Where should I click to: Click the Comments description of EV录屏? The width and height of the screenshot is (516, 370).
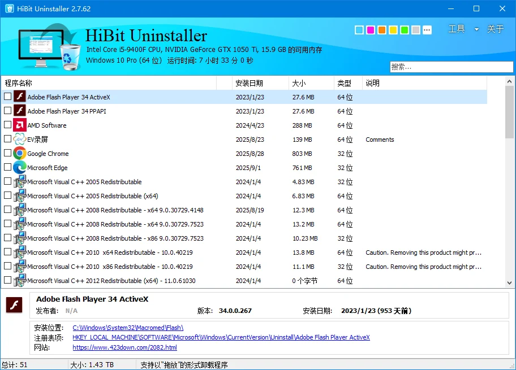click(x=380, y=140)
